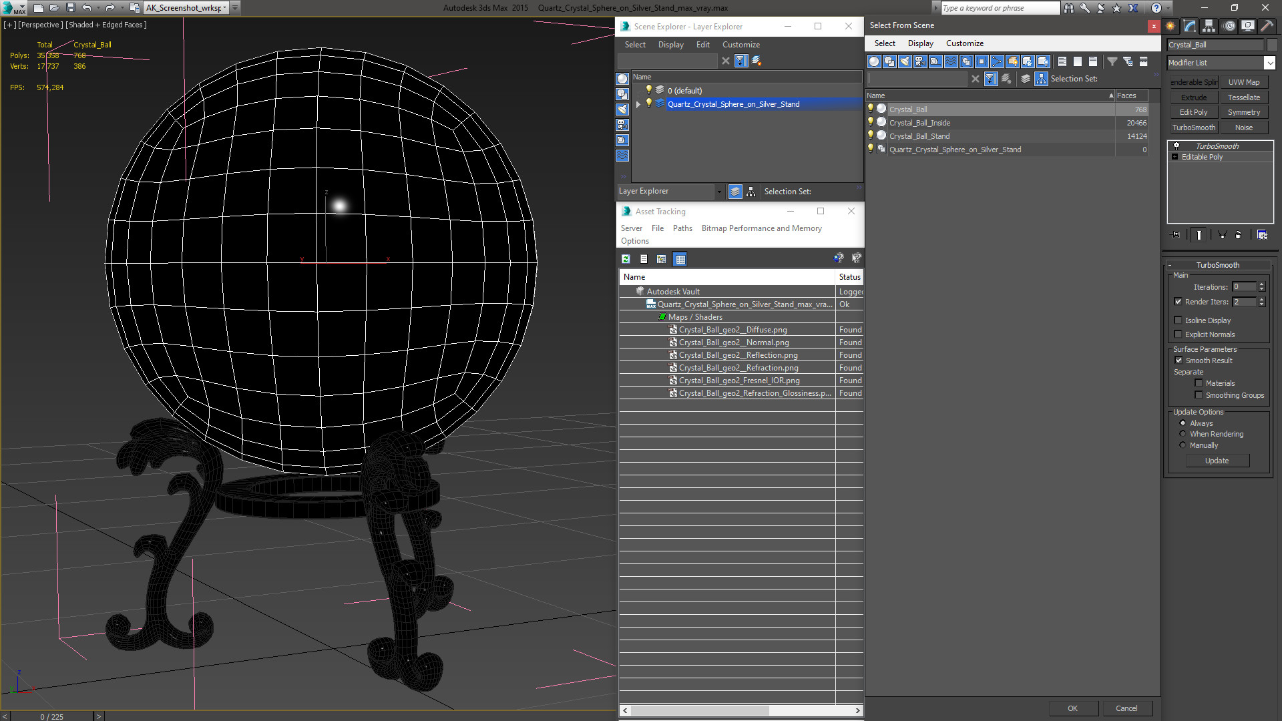Open the Utilities hammer panel tab
The width and height of the screenshot is (1282, 721).
pyautogui.click(x=1267, y=26)
